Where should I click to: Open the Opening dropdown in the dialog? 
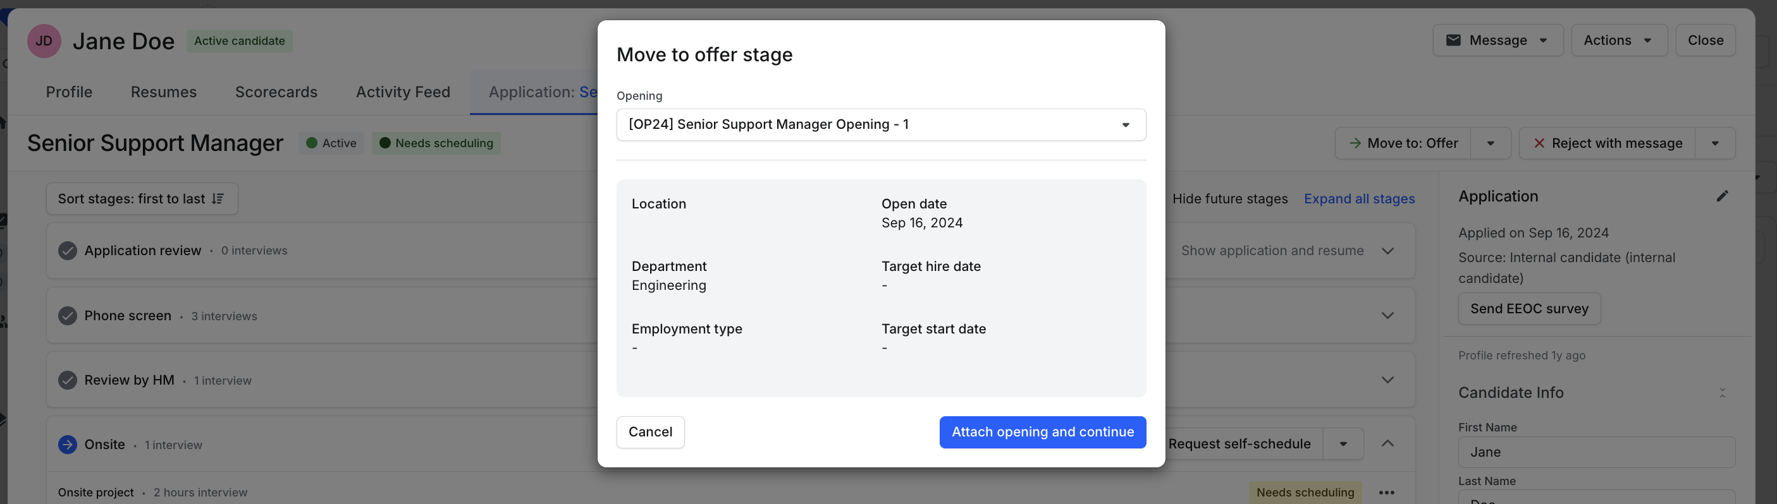click(x=881, y=124)
